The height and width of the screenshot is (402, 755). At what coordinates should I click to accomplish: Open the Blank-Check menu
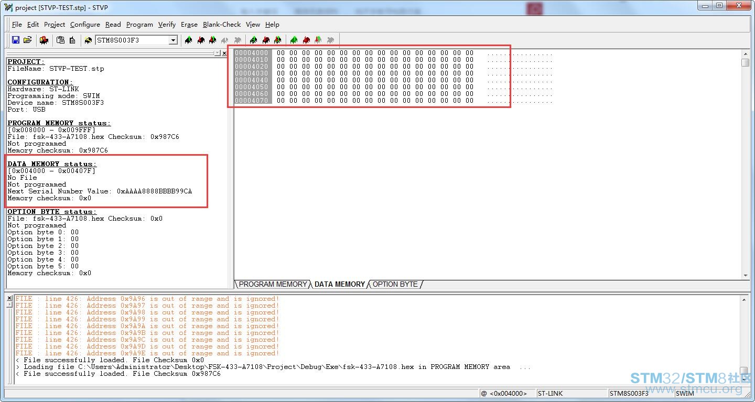pyautogui.click(x=222, y=25)
